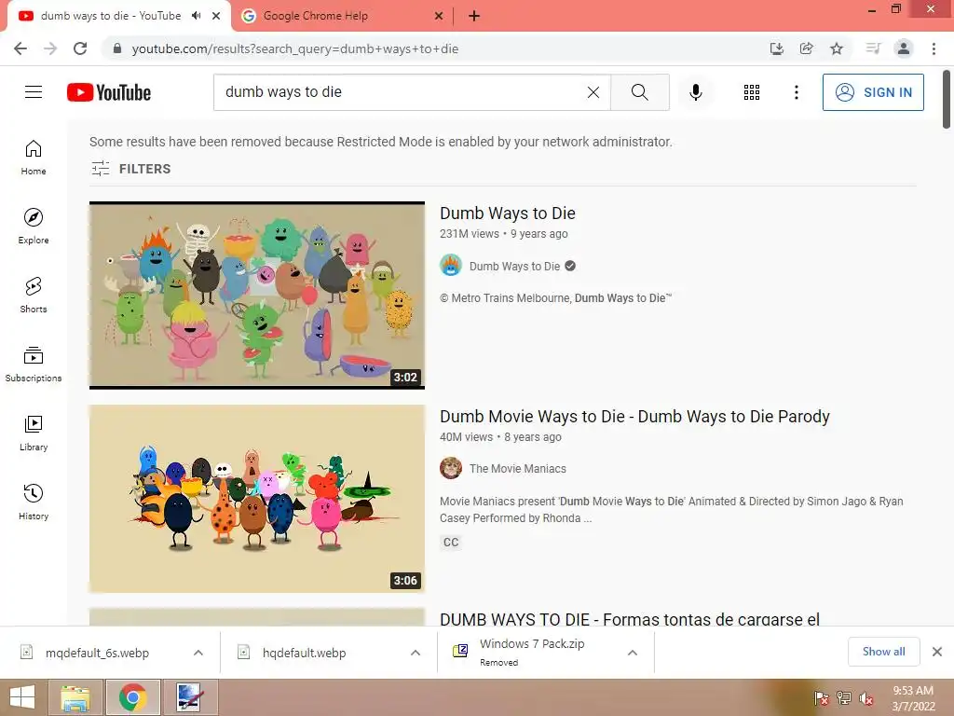This screenshot has width=954, height=716.
Task: Open DUMB WAYS TO DIE - Formas tontas title
Action: point(630,619)
